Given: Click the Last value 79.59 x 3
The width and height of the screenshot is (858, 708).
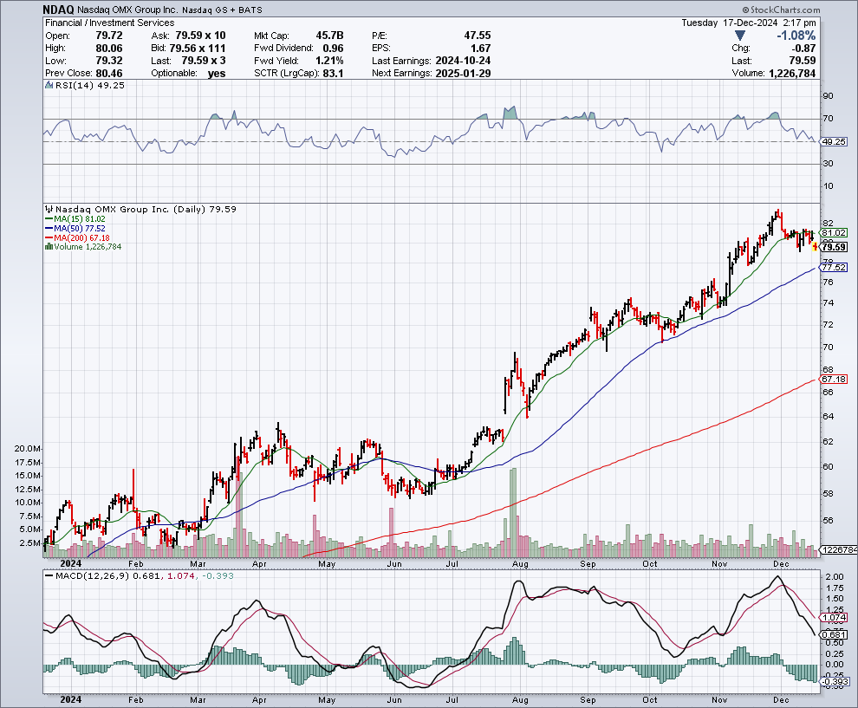Looking at the screenshot, I should pyautogui.click(x=204, y=61).
